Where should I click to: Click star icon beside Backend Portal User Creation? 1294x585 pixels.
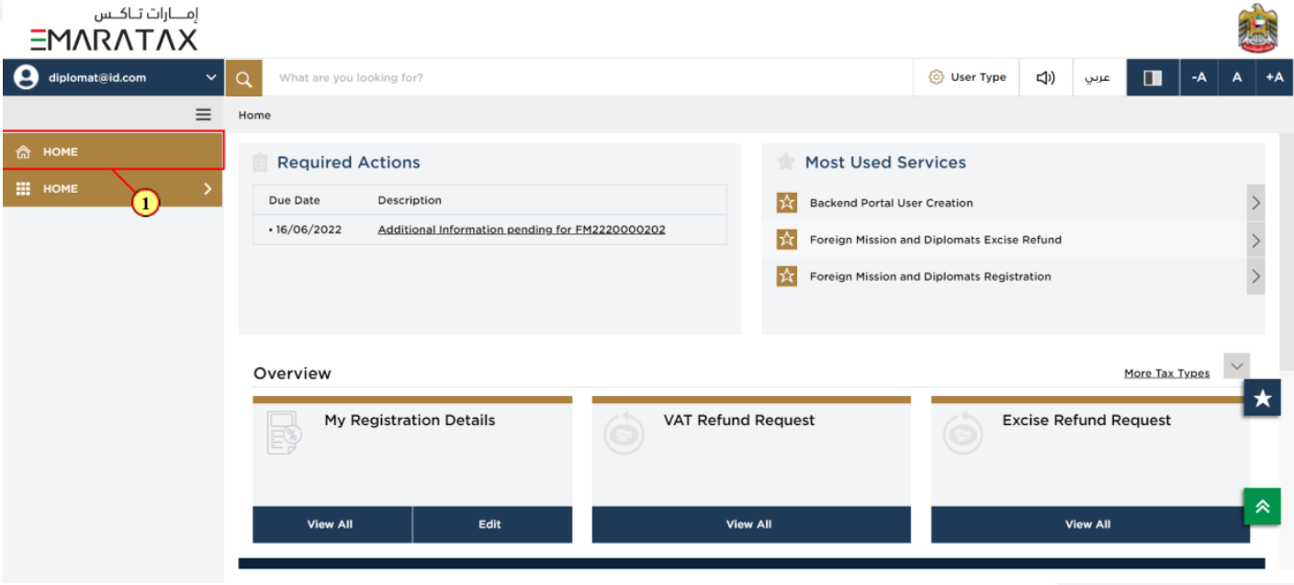tap(787, 203)
